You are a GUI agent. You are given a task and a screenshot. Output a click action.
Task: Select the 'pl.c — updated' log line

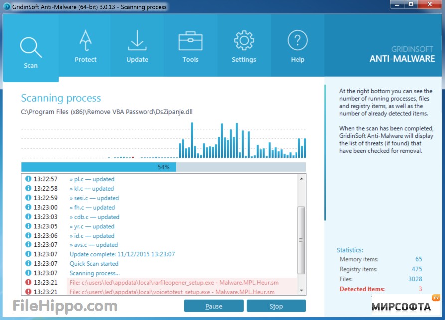pos(92,179)
